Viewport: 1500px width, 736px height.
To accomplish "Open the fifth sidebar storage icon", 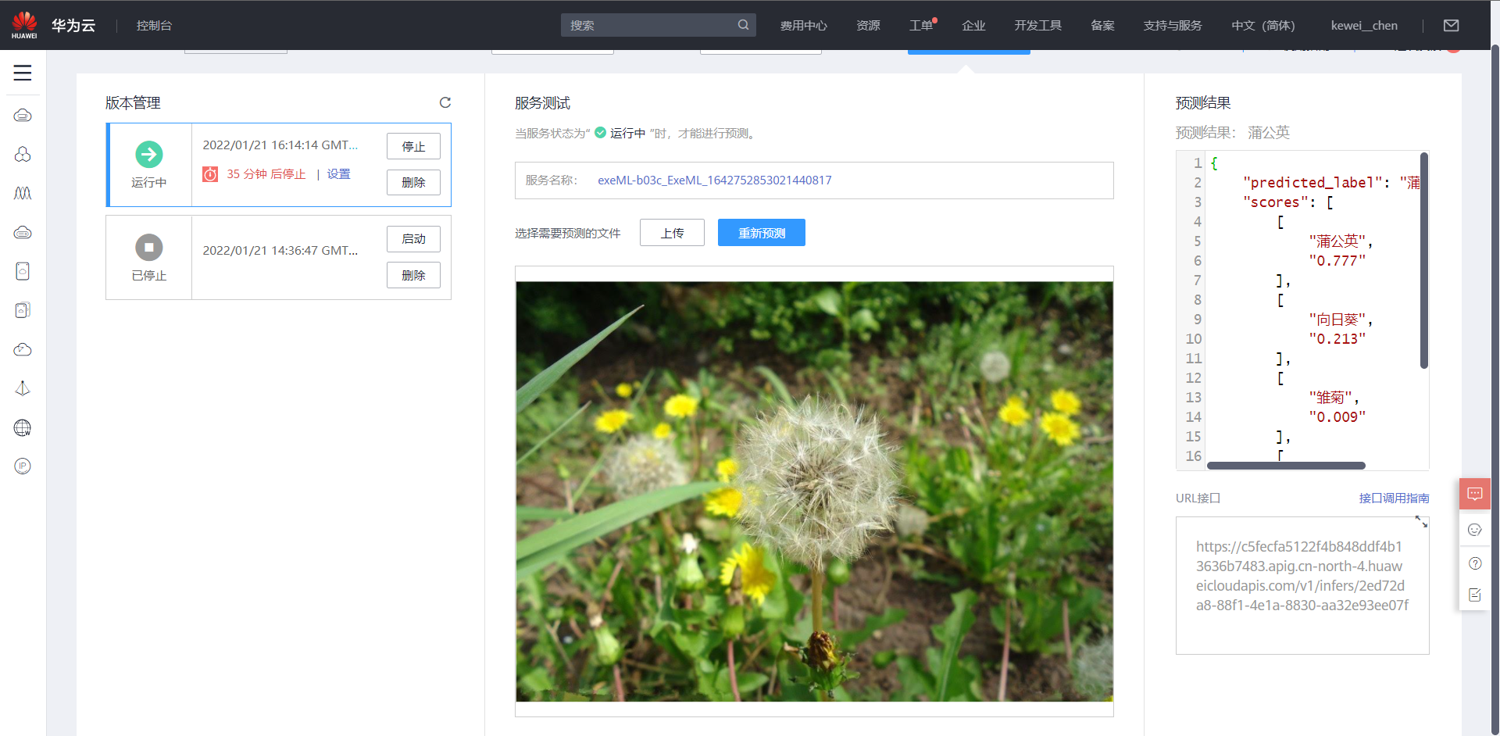I will click(23, 271).
